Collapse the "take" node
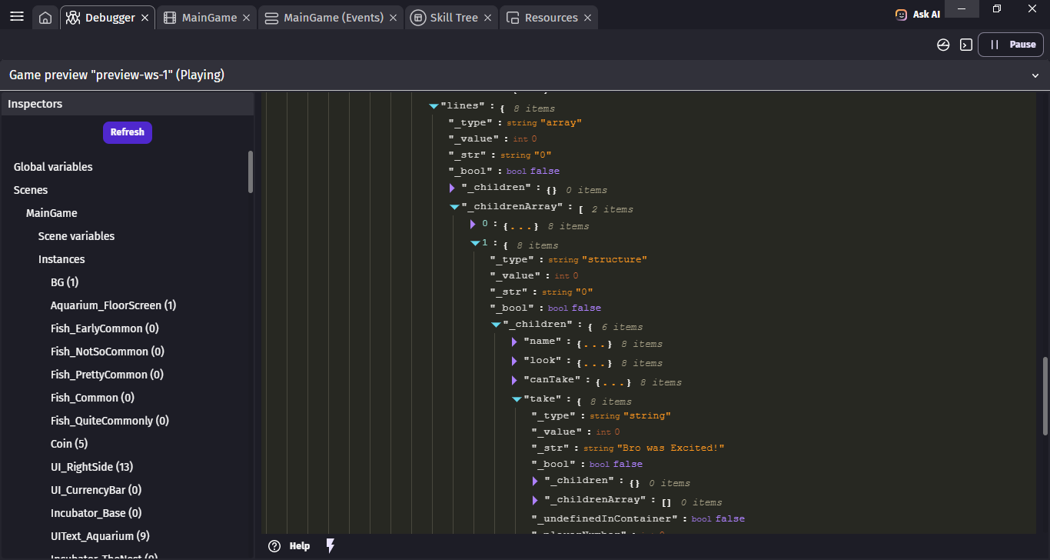The image size is (1050, 560). coord(517,400)
